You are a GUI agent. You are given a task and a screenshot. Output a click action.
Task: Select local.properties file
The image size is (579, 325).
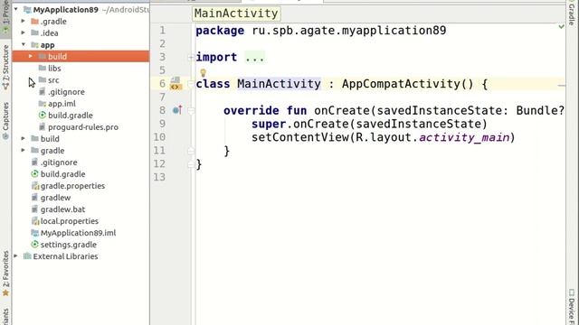70,221
